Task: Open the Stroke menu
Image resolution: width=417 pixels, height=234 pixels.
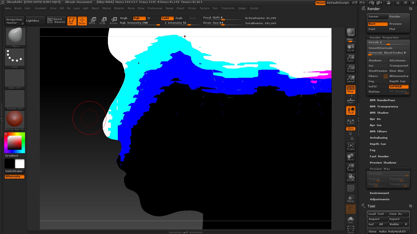Action: 192,8
